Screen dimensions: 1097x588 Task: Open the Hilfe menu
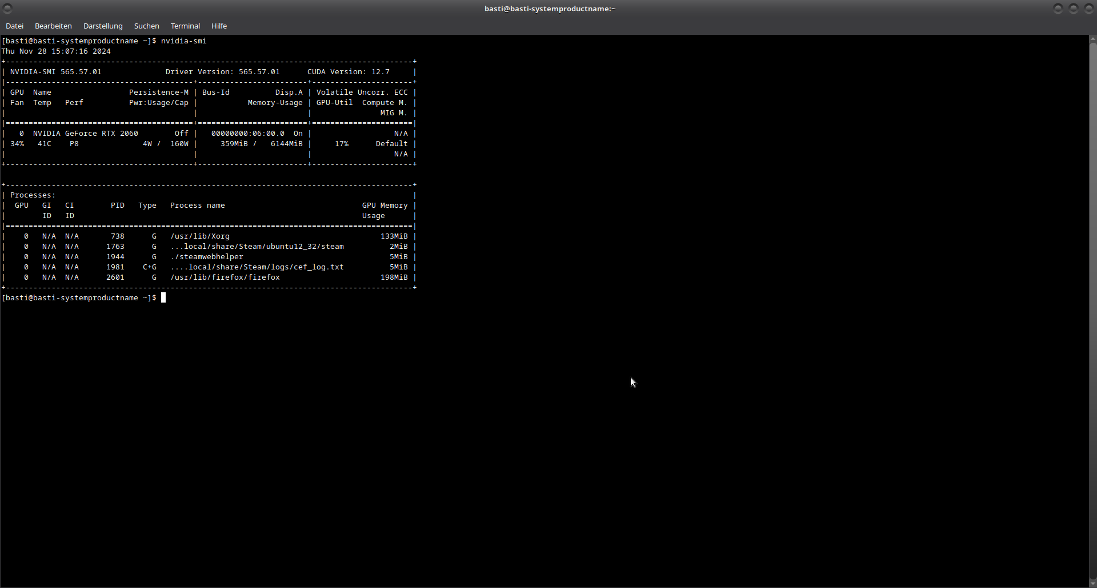click(219, 26)
